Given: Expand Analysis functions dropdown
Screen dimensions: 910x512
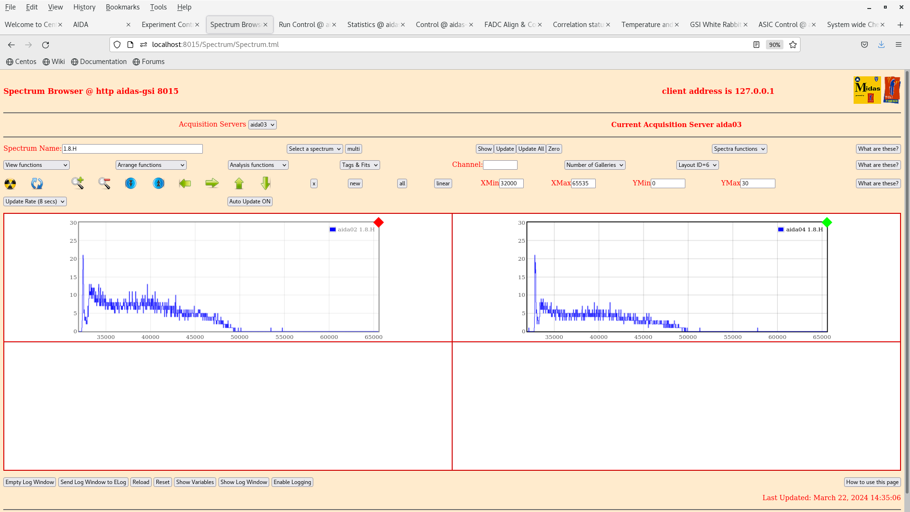Looking at the screenshot, I should click(x=258, y=165).
